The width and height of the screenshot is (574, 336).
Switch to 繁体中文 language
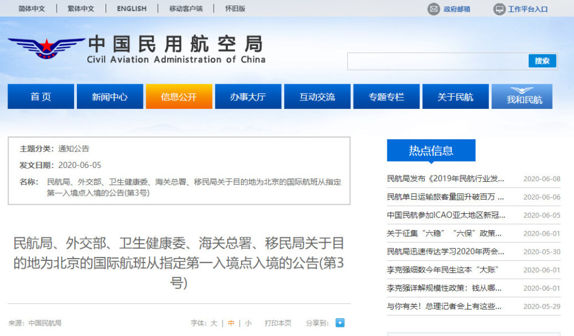(x=80, y=9)
